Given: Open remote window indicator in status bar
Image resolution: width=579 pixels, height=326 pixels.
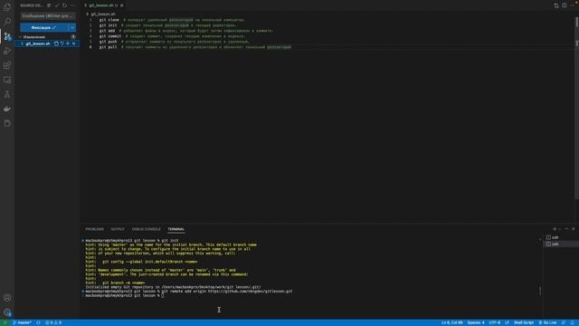Looking at the screenshot, I should pyautogui.click(x=5, y=322).
